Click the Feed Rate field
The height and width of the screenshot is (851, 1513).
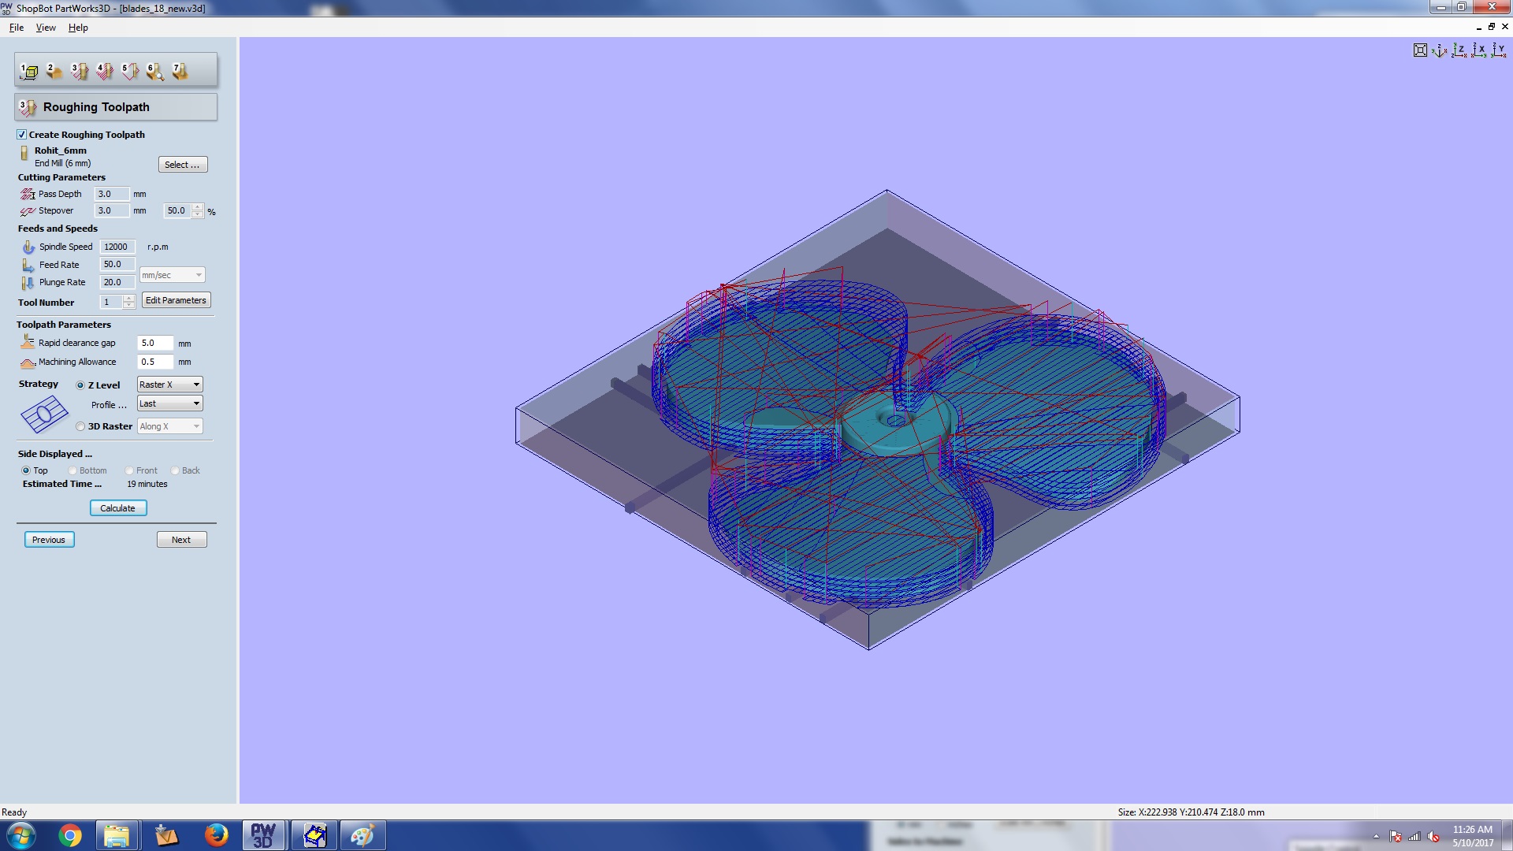[117, 264]
